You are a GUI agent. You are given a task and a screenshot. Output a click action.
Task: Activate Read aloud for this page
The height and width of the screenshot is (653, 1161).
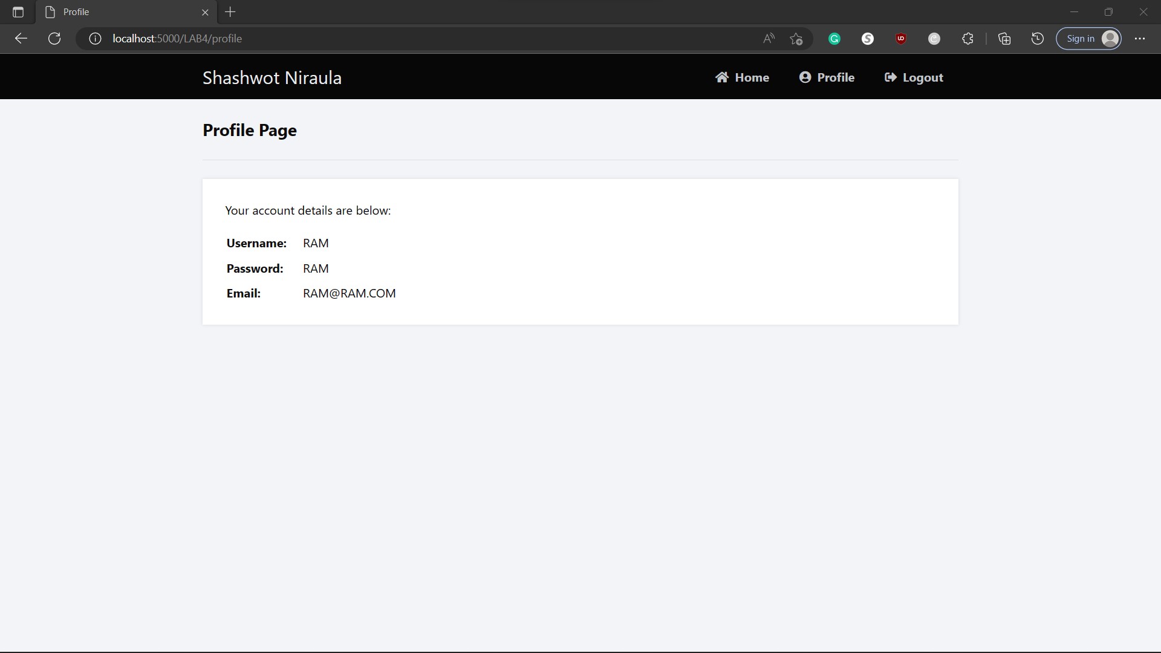pyautogui.click(x=768, y=38)
